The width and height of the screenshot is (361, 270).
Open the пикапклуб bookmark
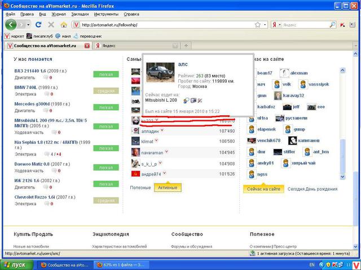(x=39, y=36)
